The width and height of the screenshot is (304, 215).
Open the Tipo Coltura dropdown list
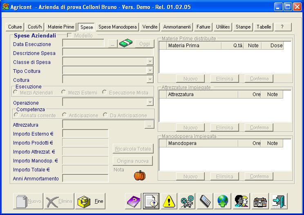pos(150,70)
